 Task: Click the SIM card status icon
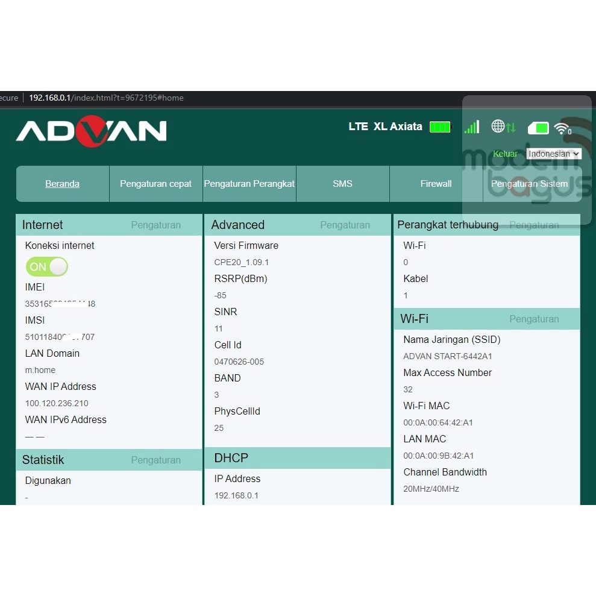click(538, 128)
